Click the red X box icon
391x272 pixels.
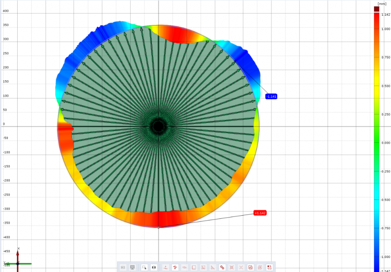(260, 267)
